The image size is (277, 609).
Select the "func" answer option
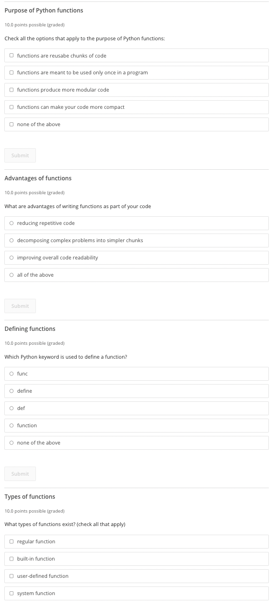(12, 374)
